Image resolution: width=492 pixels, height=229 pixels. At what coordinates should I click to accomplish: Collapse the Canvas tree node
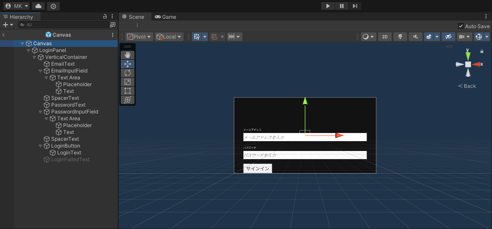[x=22, y=43]
